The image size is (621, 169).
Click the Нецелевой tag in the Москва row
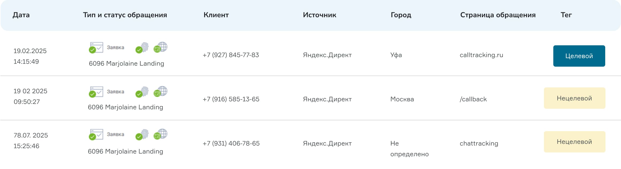coord(574,98)
